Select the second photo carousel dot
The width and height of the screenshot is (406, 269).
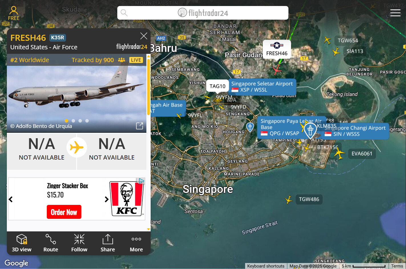73,121
